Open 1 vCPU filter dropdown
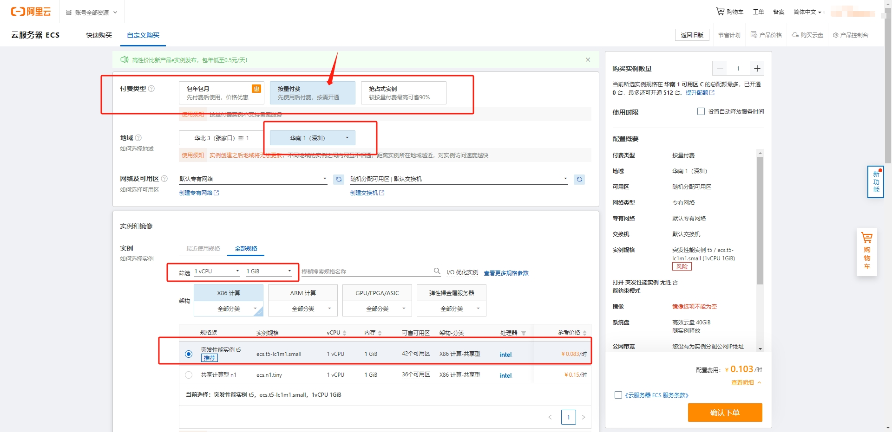892x432 pixels. pyautogui.click(x=217, y=271)
